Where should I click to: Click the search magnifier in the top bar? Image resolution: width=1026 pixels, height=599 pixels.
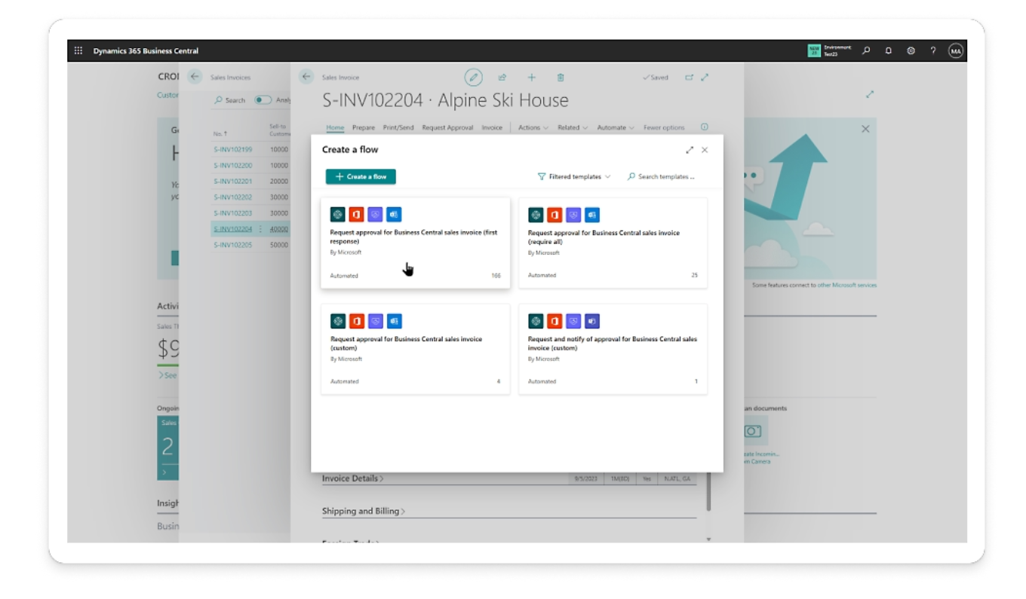867,50
